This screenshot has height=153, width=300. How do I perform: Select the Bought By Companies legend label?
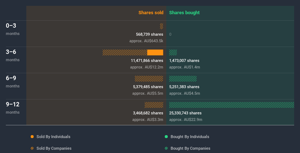tap(190, 148)
